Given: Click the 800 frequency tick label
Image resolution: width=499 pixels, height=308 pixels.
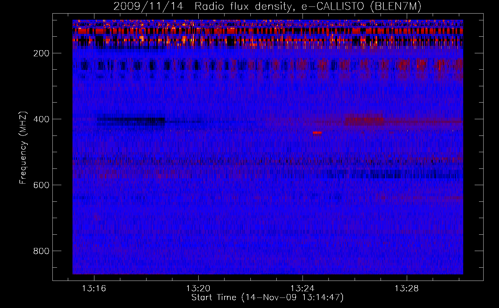Looking at the screenshot, I should coord(41,251).
